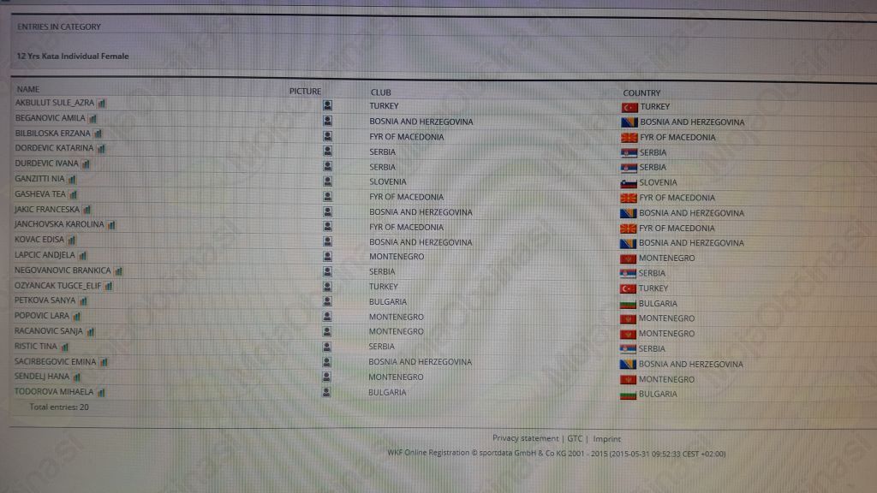This screenshot has height=493, width=877.
Task: Click the Imprint link
Action: pyautogui.click(x=606, y=438)
